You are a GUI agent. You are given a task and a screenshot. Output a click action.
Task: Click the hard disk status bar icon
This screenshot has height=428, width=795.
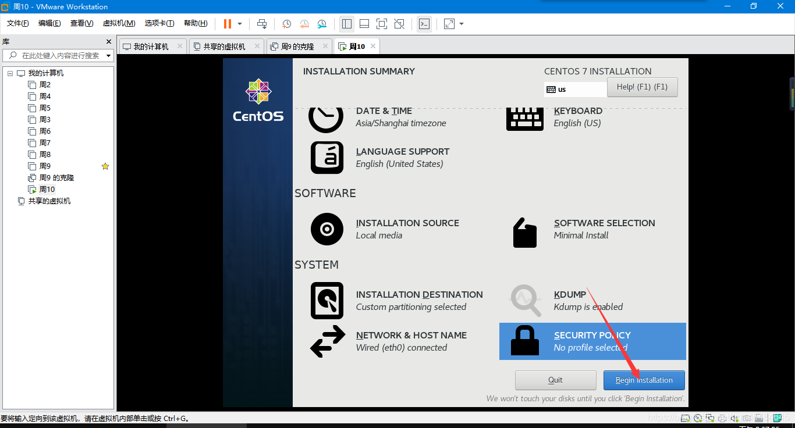click(x=686, y=418)
